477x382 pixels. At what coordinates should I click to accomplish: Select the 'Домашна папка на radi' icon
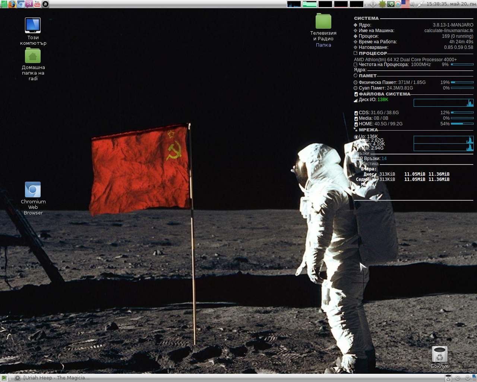(x=33, y=65)
